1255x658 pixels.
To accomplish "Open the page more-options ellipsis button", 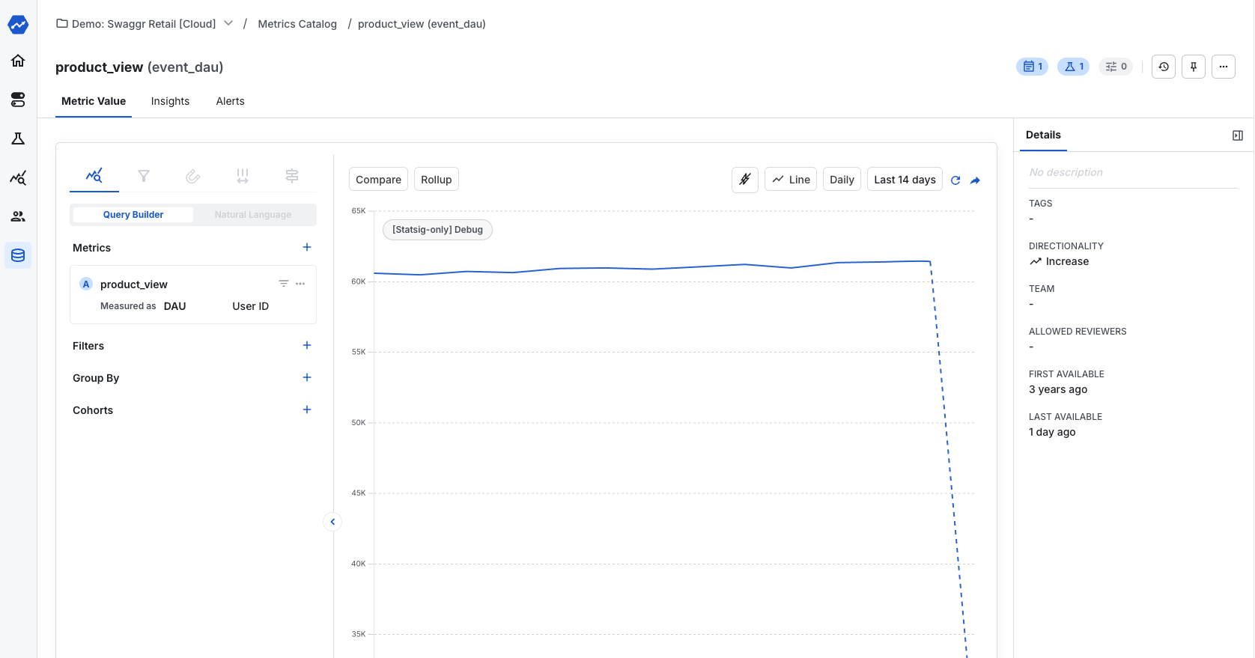I will pos(1224,67).
